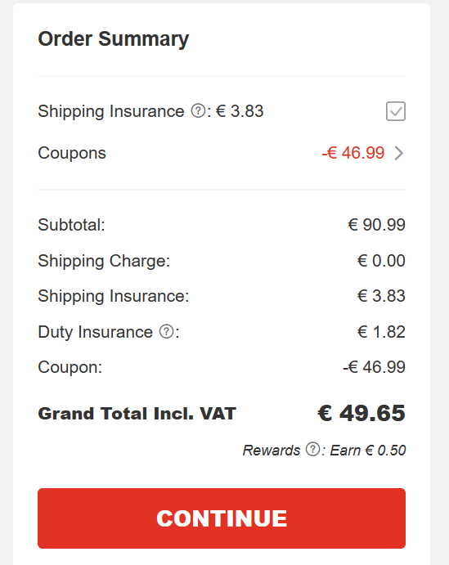Expand the Coupons chevron arrow

coord(398,153)
